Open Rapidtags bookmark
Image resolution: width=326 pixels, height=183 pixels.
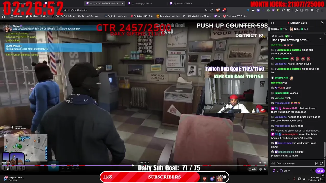click(x=37, y=16)
